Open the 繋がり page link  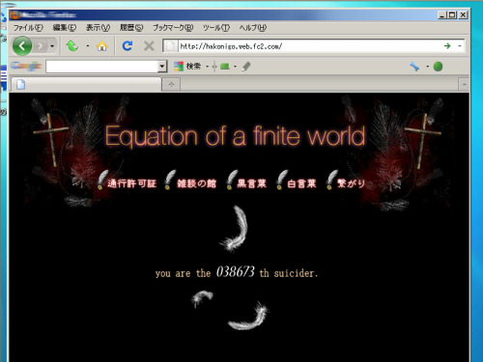tap(351, 183)
